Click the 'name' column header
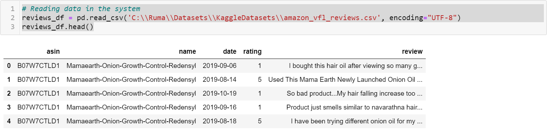Screen dimensions: 547x131 coord(187,52)
